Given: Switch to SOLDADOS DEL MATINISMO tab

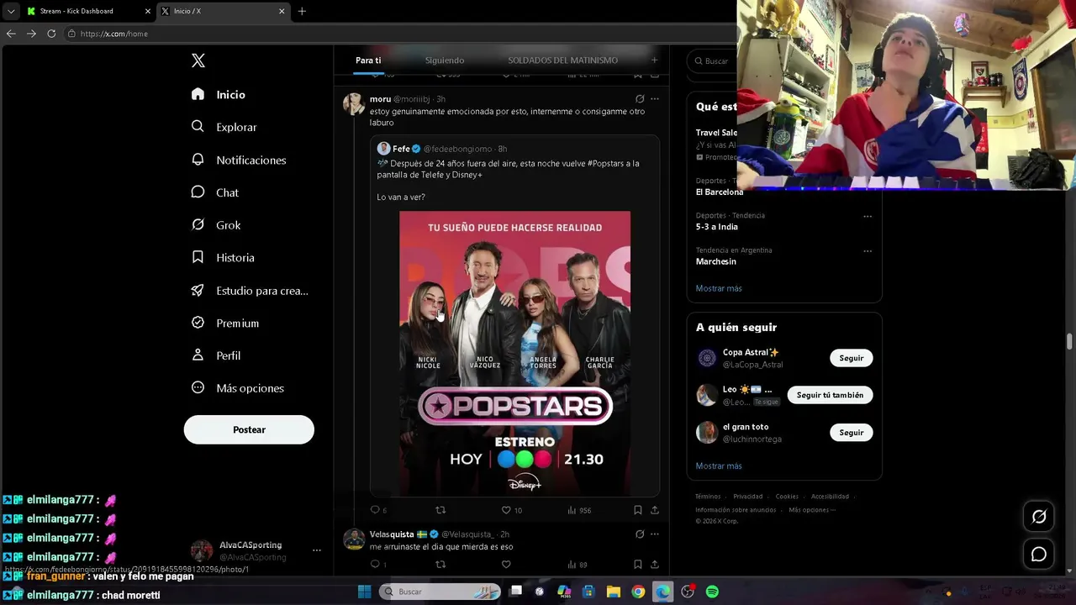Looking at the screenshot, I should click(x=562, y=60).
